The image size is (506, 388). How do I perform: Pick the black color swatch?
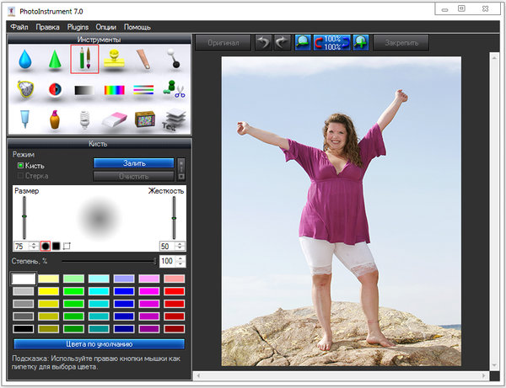click(x=24, y=329)
